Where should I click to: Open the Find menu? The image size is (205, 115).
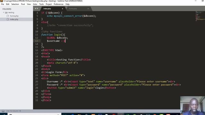23,4
